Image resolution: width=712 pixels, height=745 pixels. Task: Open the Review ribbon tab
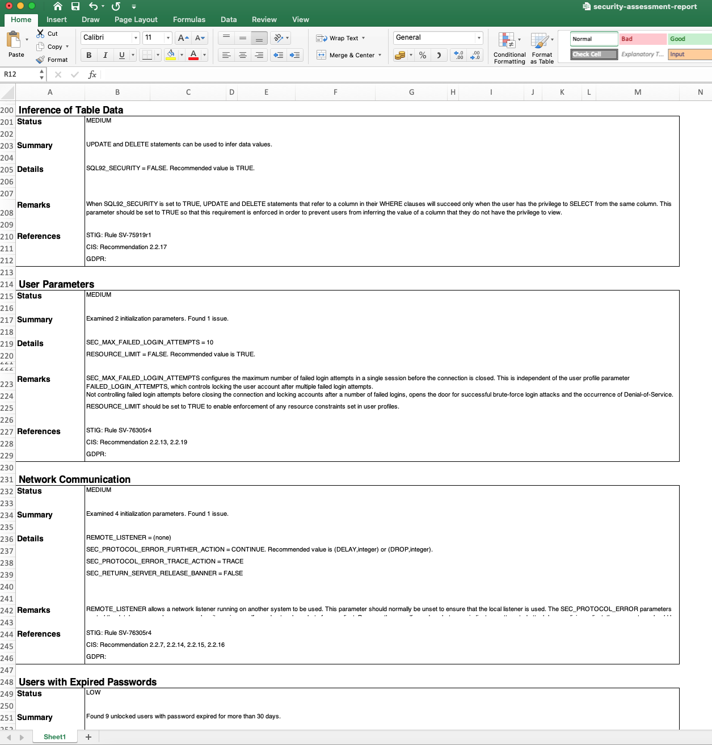(264, 19)
